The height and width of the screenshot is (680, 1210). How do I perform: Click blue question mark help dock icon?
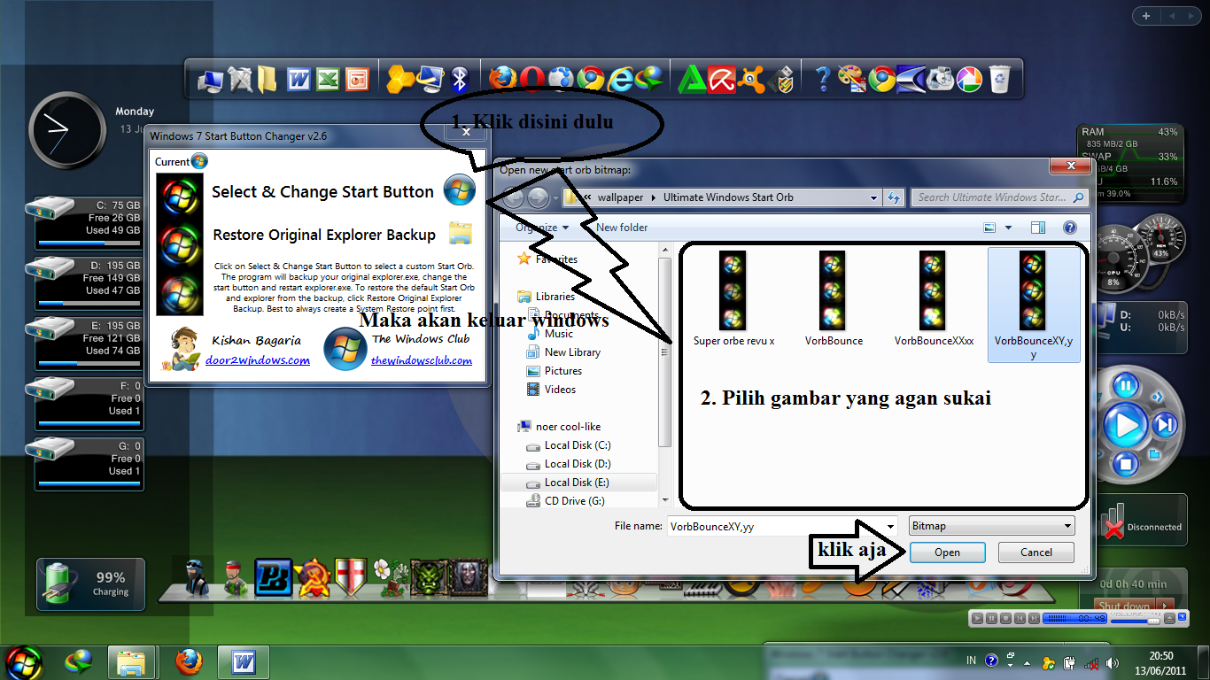[823, 80]
